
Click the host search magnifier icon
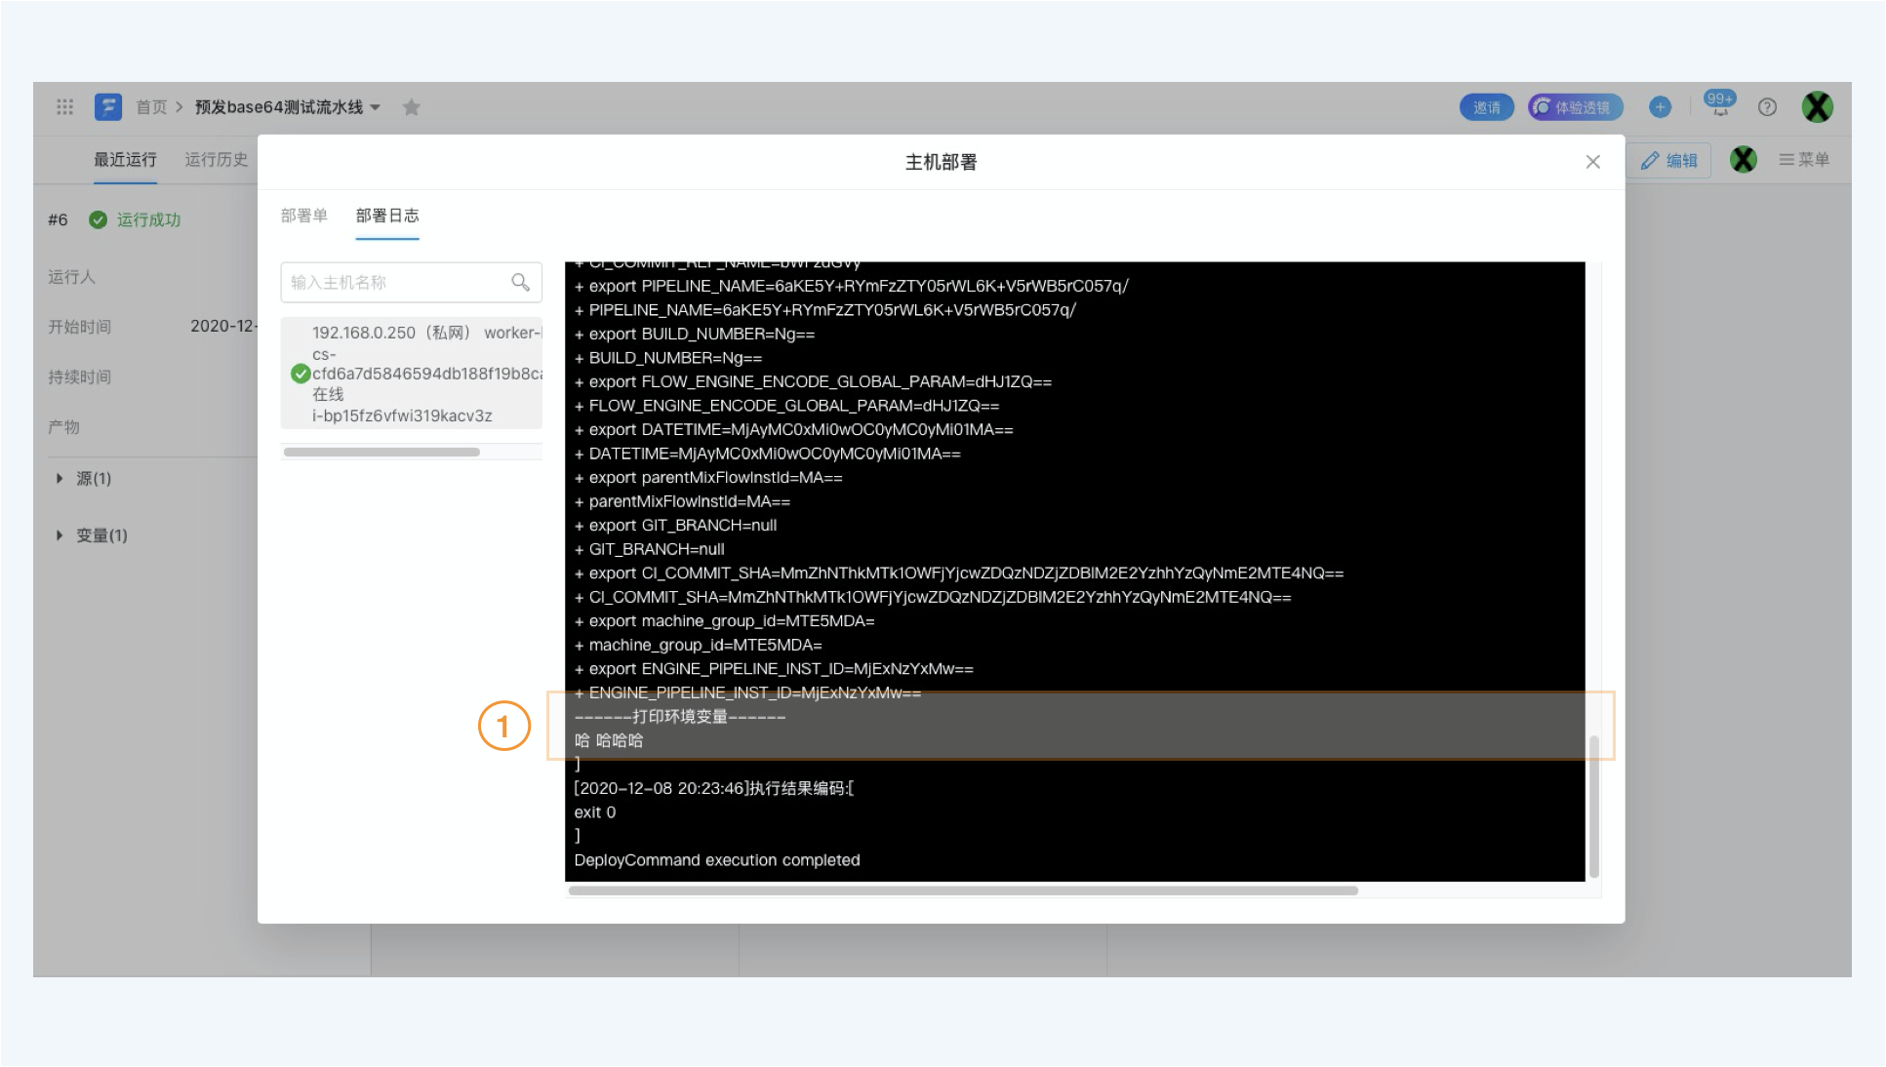point(521,282)
